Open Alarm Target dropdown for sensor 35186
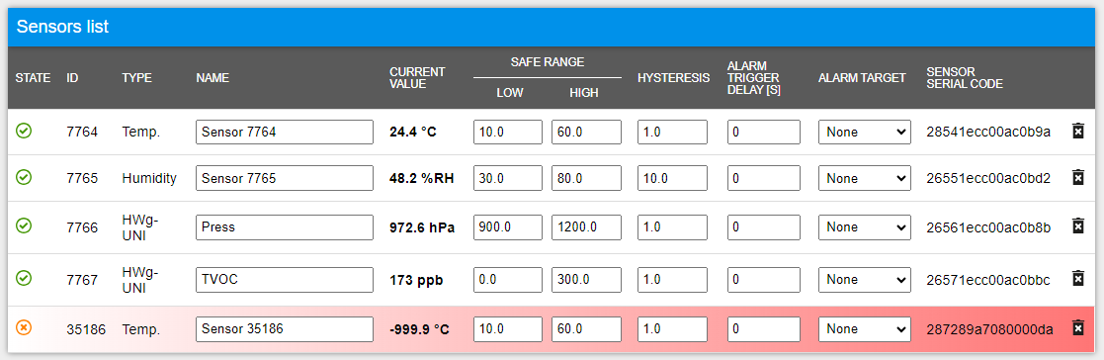The width and height of the screenshot is (1104, 360). click(x=865, y=329)
